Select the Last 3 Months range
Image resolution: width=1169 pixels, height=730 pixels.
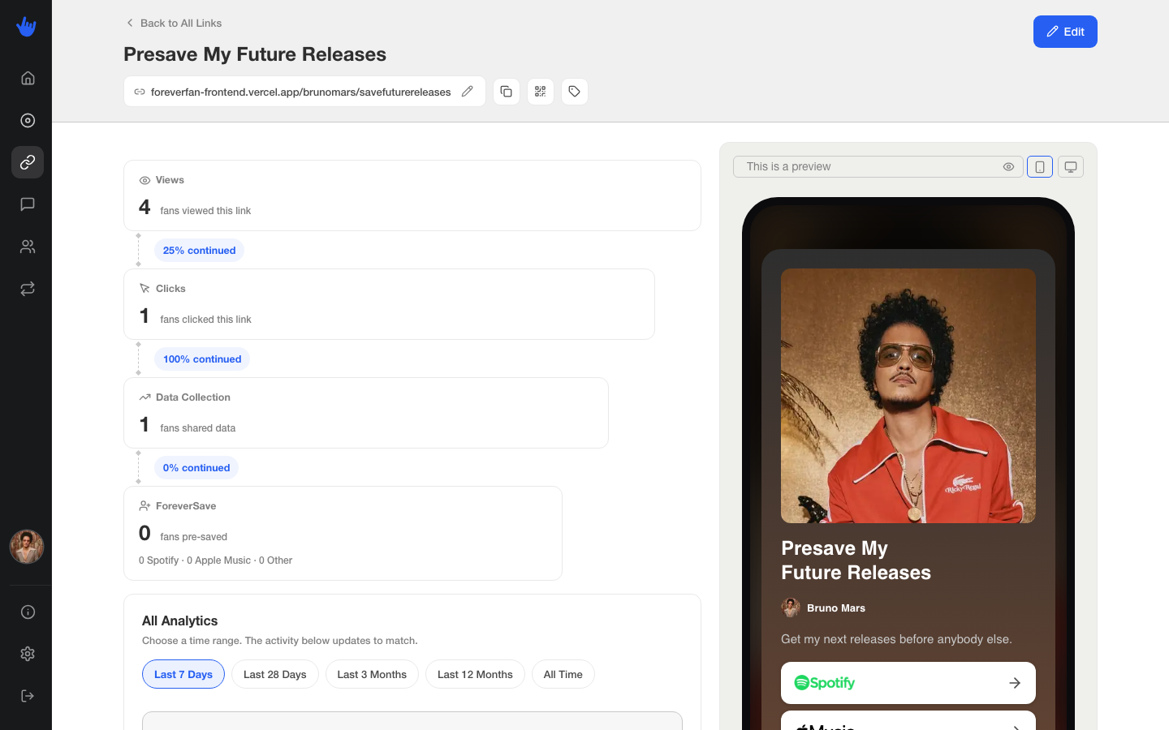[x=372, y=674]
